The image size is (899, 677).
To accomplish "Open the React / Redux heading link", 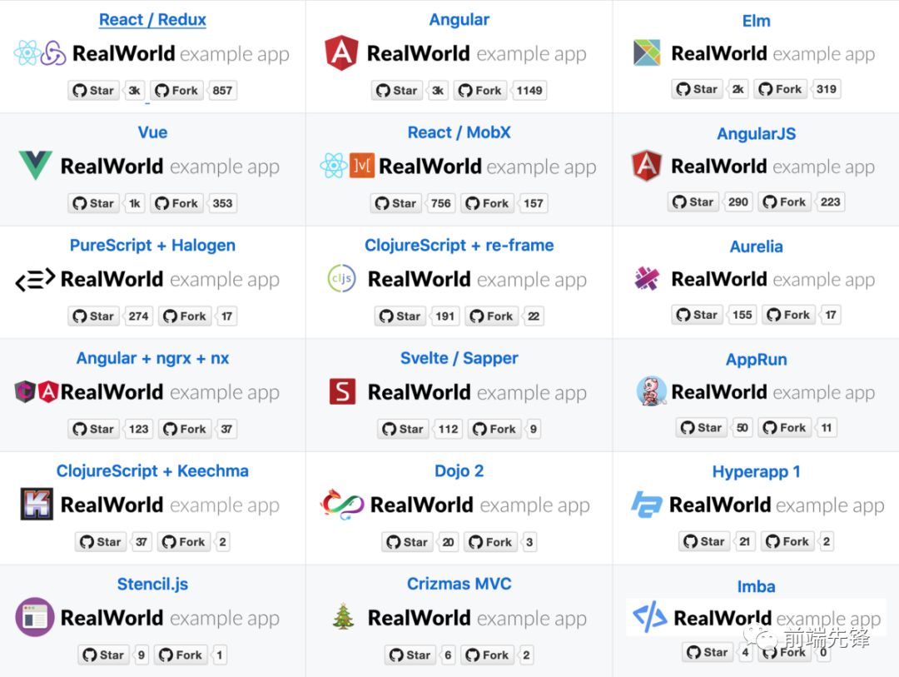I will pos(152,19).
